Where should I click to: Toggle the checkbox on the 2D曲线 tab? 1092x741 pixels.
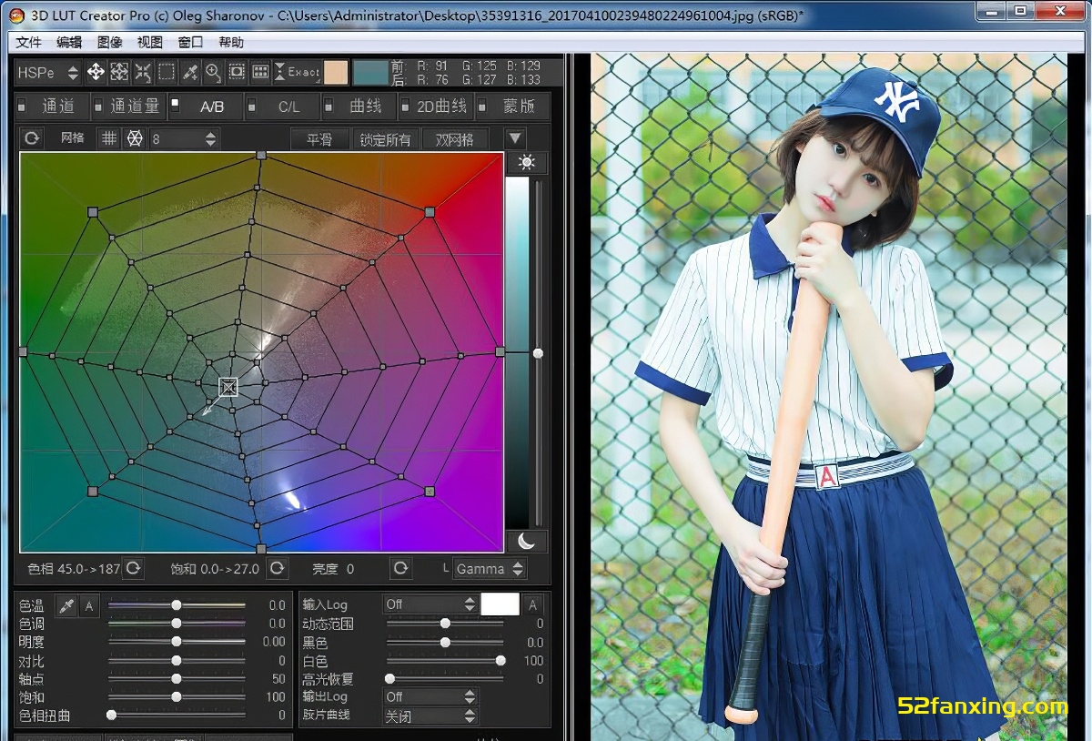[x=406, y=105]
